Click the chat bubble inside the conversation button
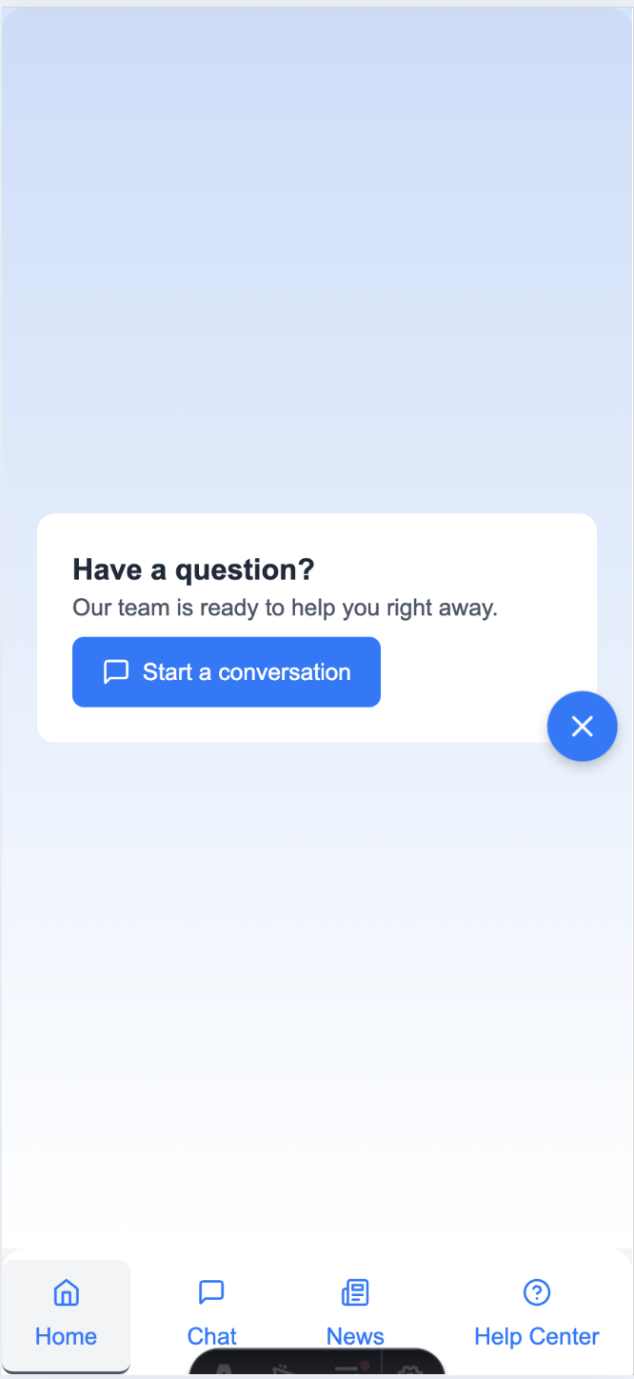 point(115,671)
